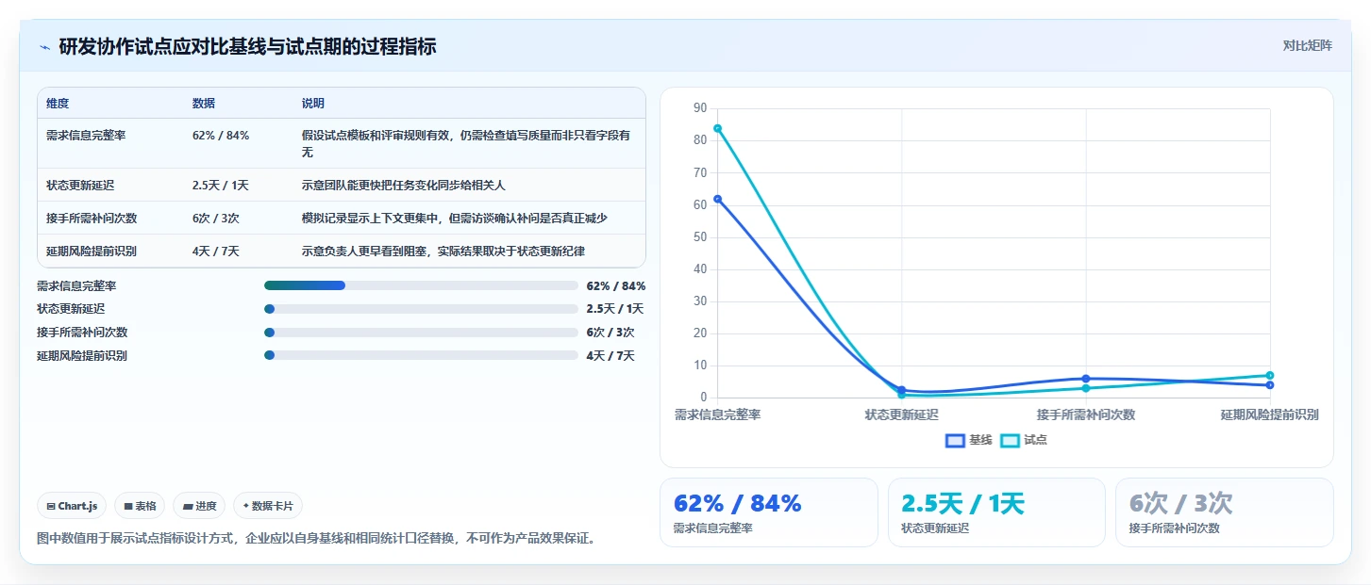Viewport: 1371px width, 585px height.
Task: Select the Chart.js tag chip
Action: [73, 506]
